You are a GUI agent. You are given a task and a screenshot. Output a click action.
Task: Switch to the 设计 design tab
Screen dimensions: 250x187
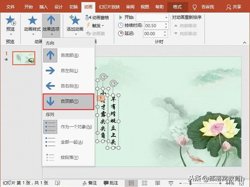[x=59, y=7]
